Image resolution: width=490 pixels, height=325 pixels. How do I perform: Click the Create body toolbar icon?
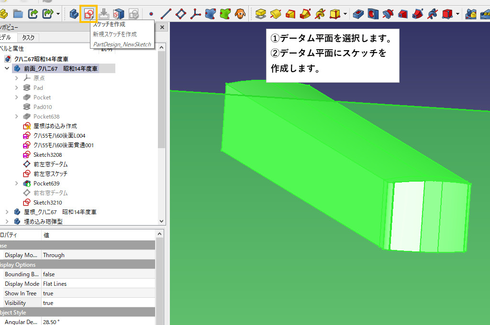coord(74,14)
